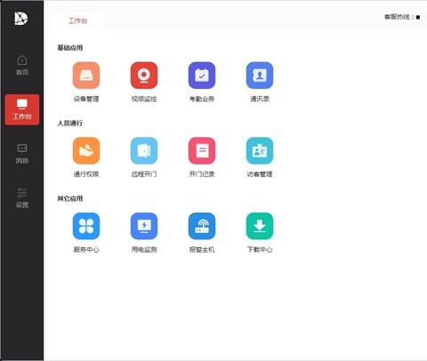Screen dimensions: 427x361
Task: Open the 通讯录 contacts icon
Action: 260,76
